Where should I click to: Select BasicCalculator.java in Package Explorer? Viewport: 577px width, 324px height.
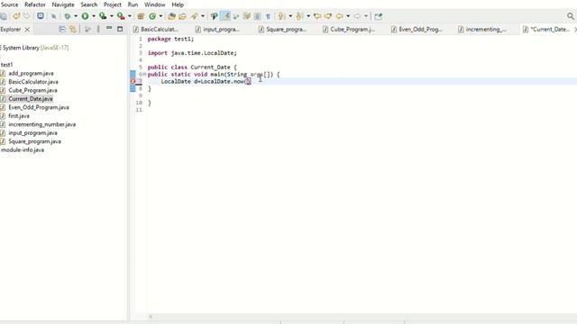(x=33, y=82)
